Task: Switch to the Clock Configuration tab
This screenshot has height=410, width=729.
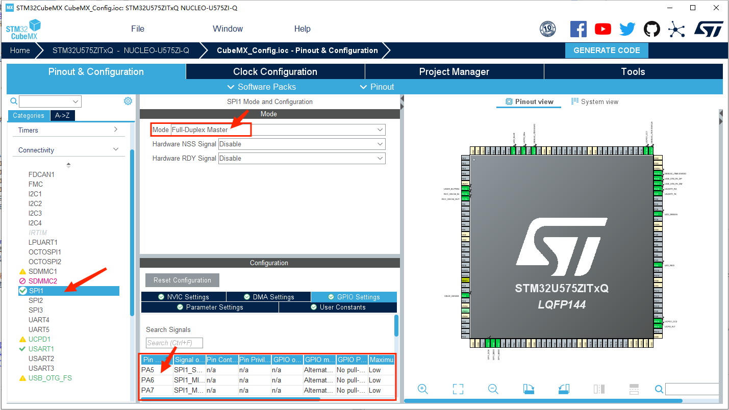Action: point(275,72)
